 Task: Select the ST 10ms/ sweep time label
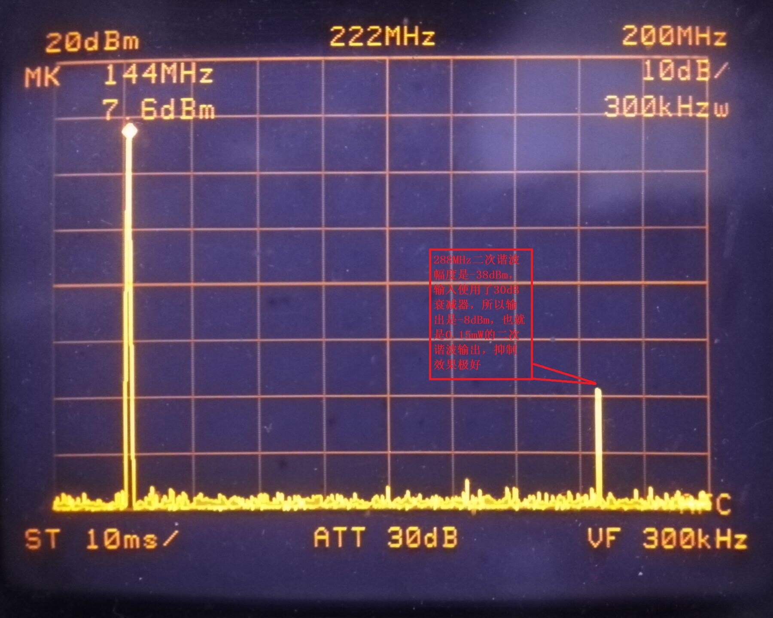click(x=101, y=539)
